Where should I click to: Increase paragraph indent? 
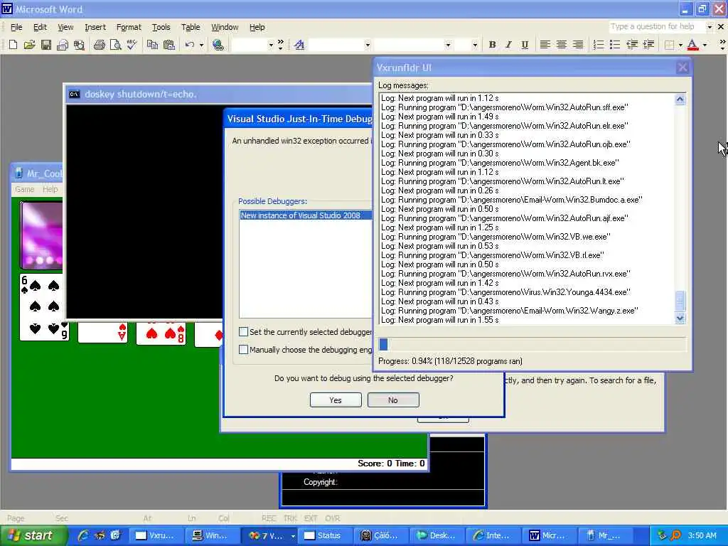click(x=648, y=45)
